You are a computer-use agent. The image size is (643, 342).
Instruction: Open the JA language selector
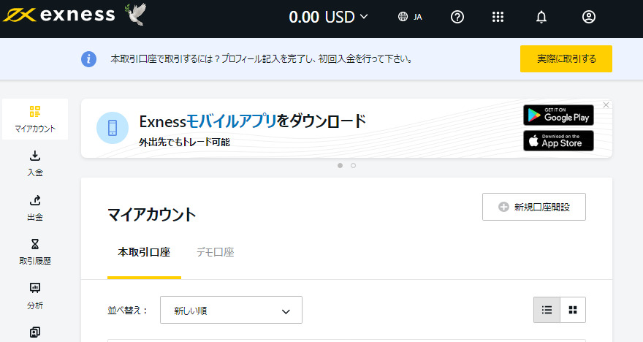coord(410,17)
